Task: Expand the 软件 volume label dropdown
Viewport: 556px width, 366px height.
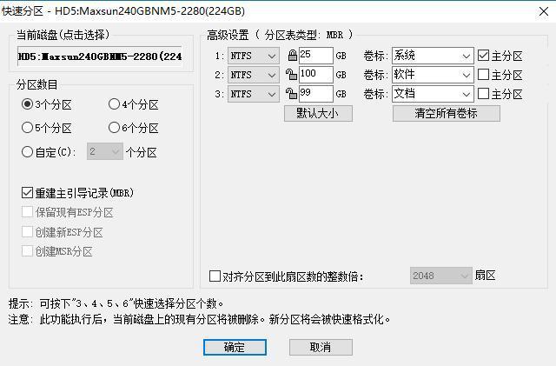Action: (x=467, y=75)
